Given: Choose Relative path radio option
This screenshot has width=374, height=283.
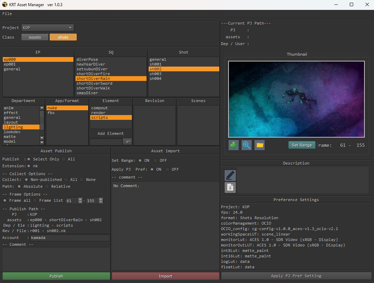Looking at the screenshot, I should pyautogui.click(x=47, y=186).
